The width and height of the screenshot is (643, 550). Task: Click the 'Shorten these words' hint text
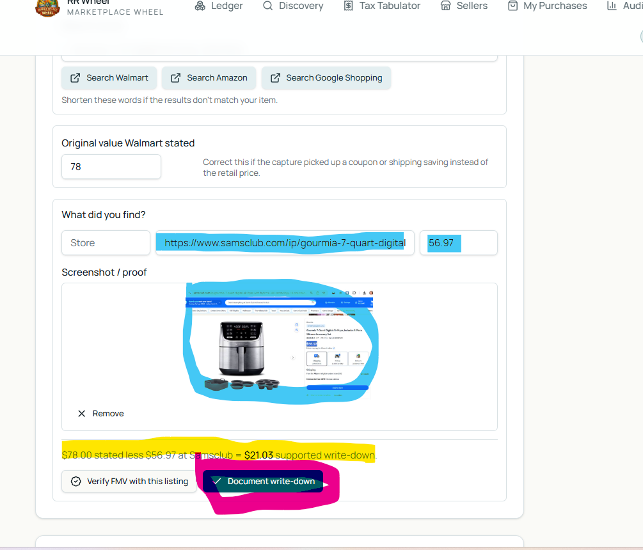pyautogui.click(x=170, y=100)
